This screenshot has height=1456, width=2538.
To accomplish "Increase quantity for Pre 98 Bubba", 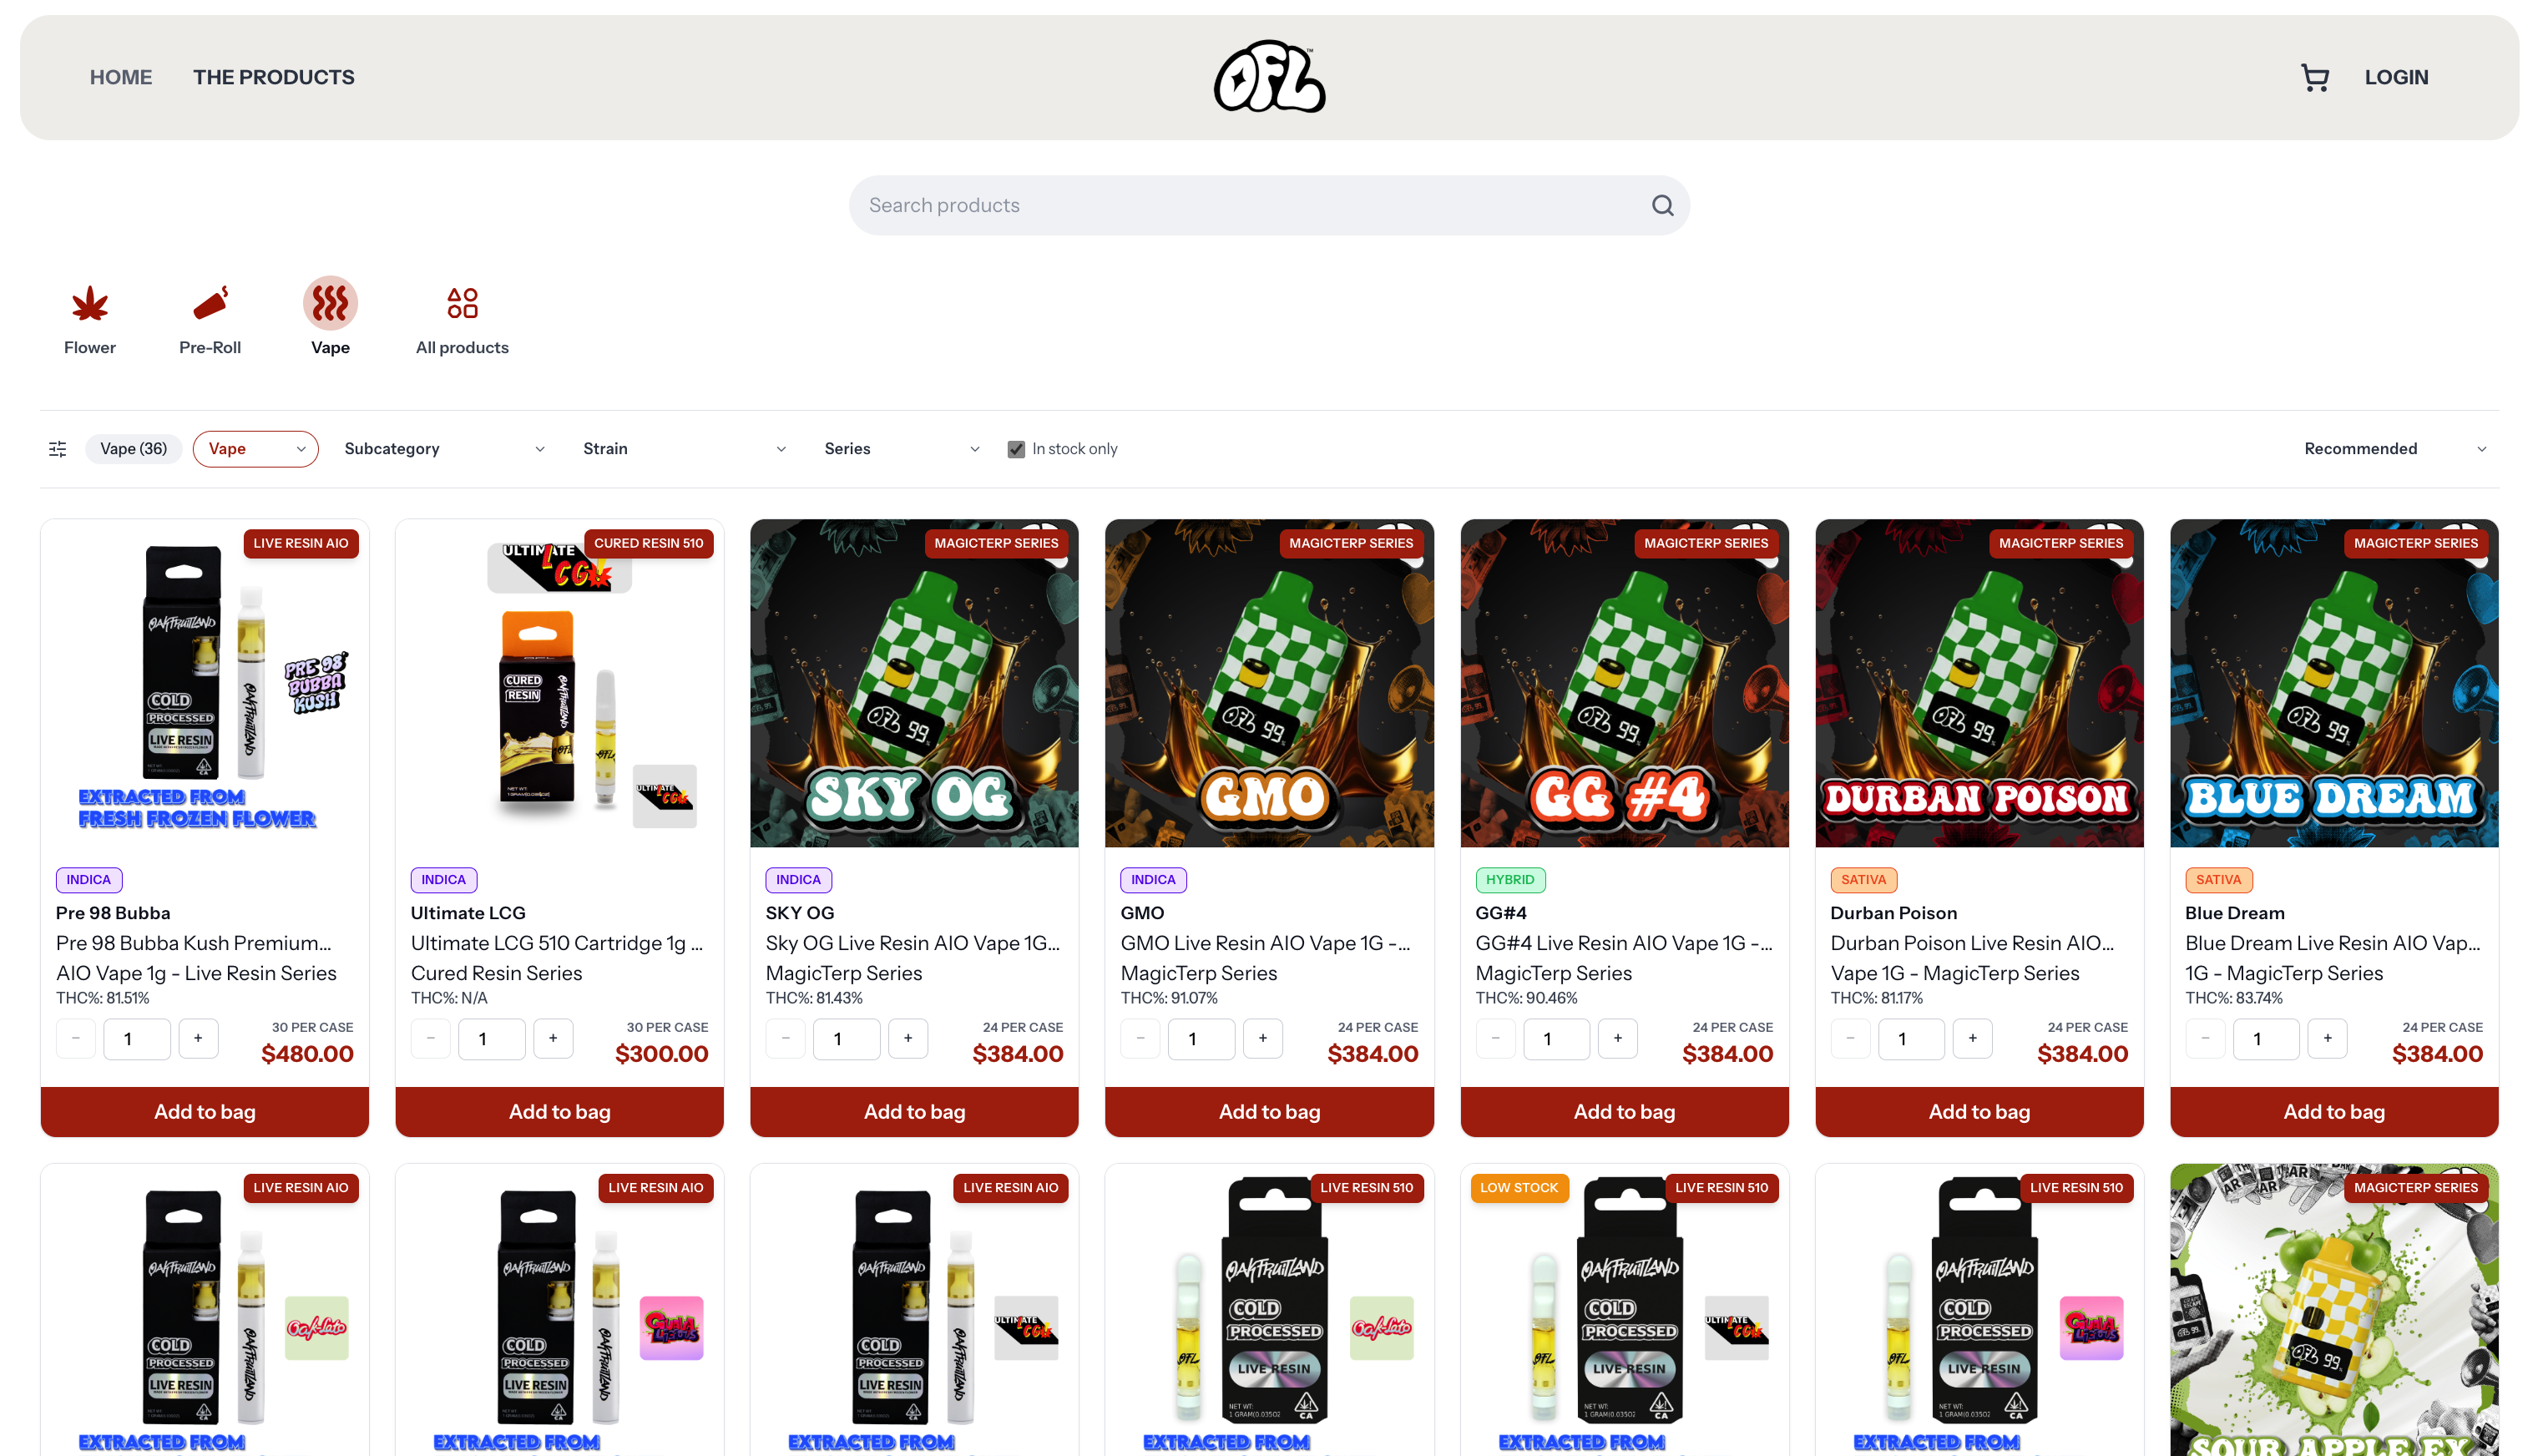I will tap(198, 1038).
